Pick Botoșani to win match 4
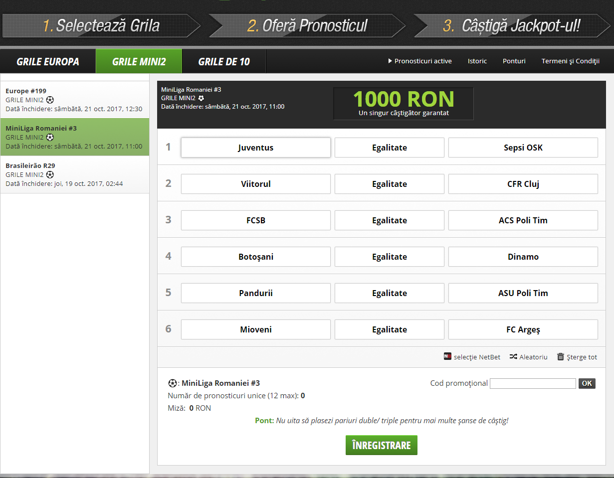This screenshot has width=614, height=478. pyautogui.click(x=256, y=257)
